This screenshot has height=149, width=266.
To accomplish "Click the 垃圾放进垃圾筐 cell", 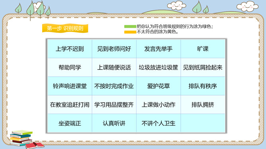I will [x=158, y=67].
